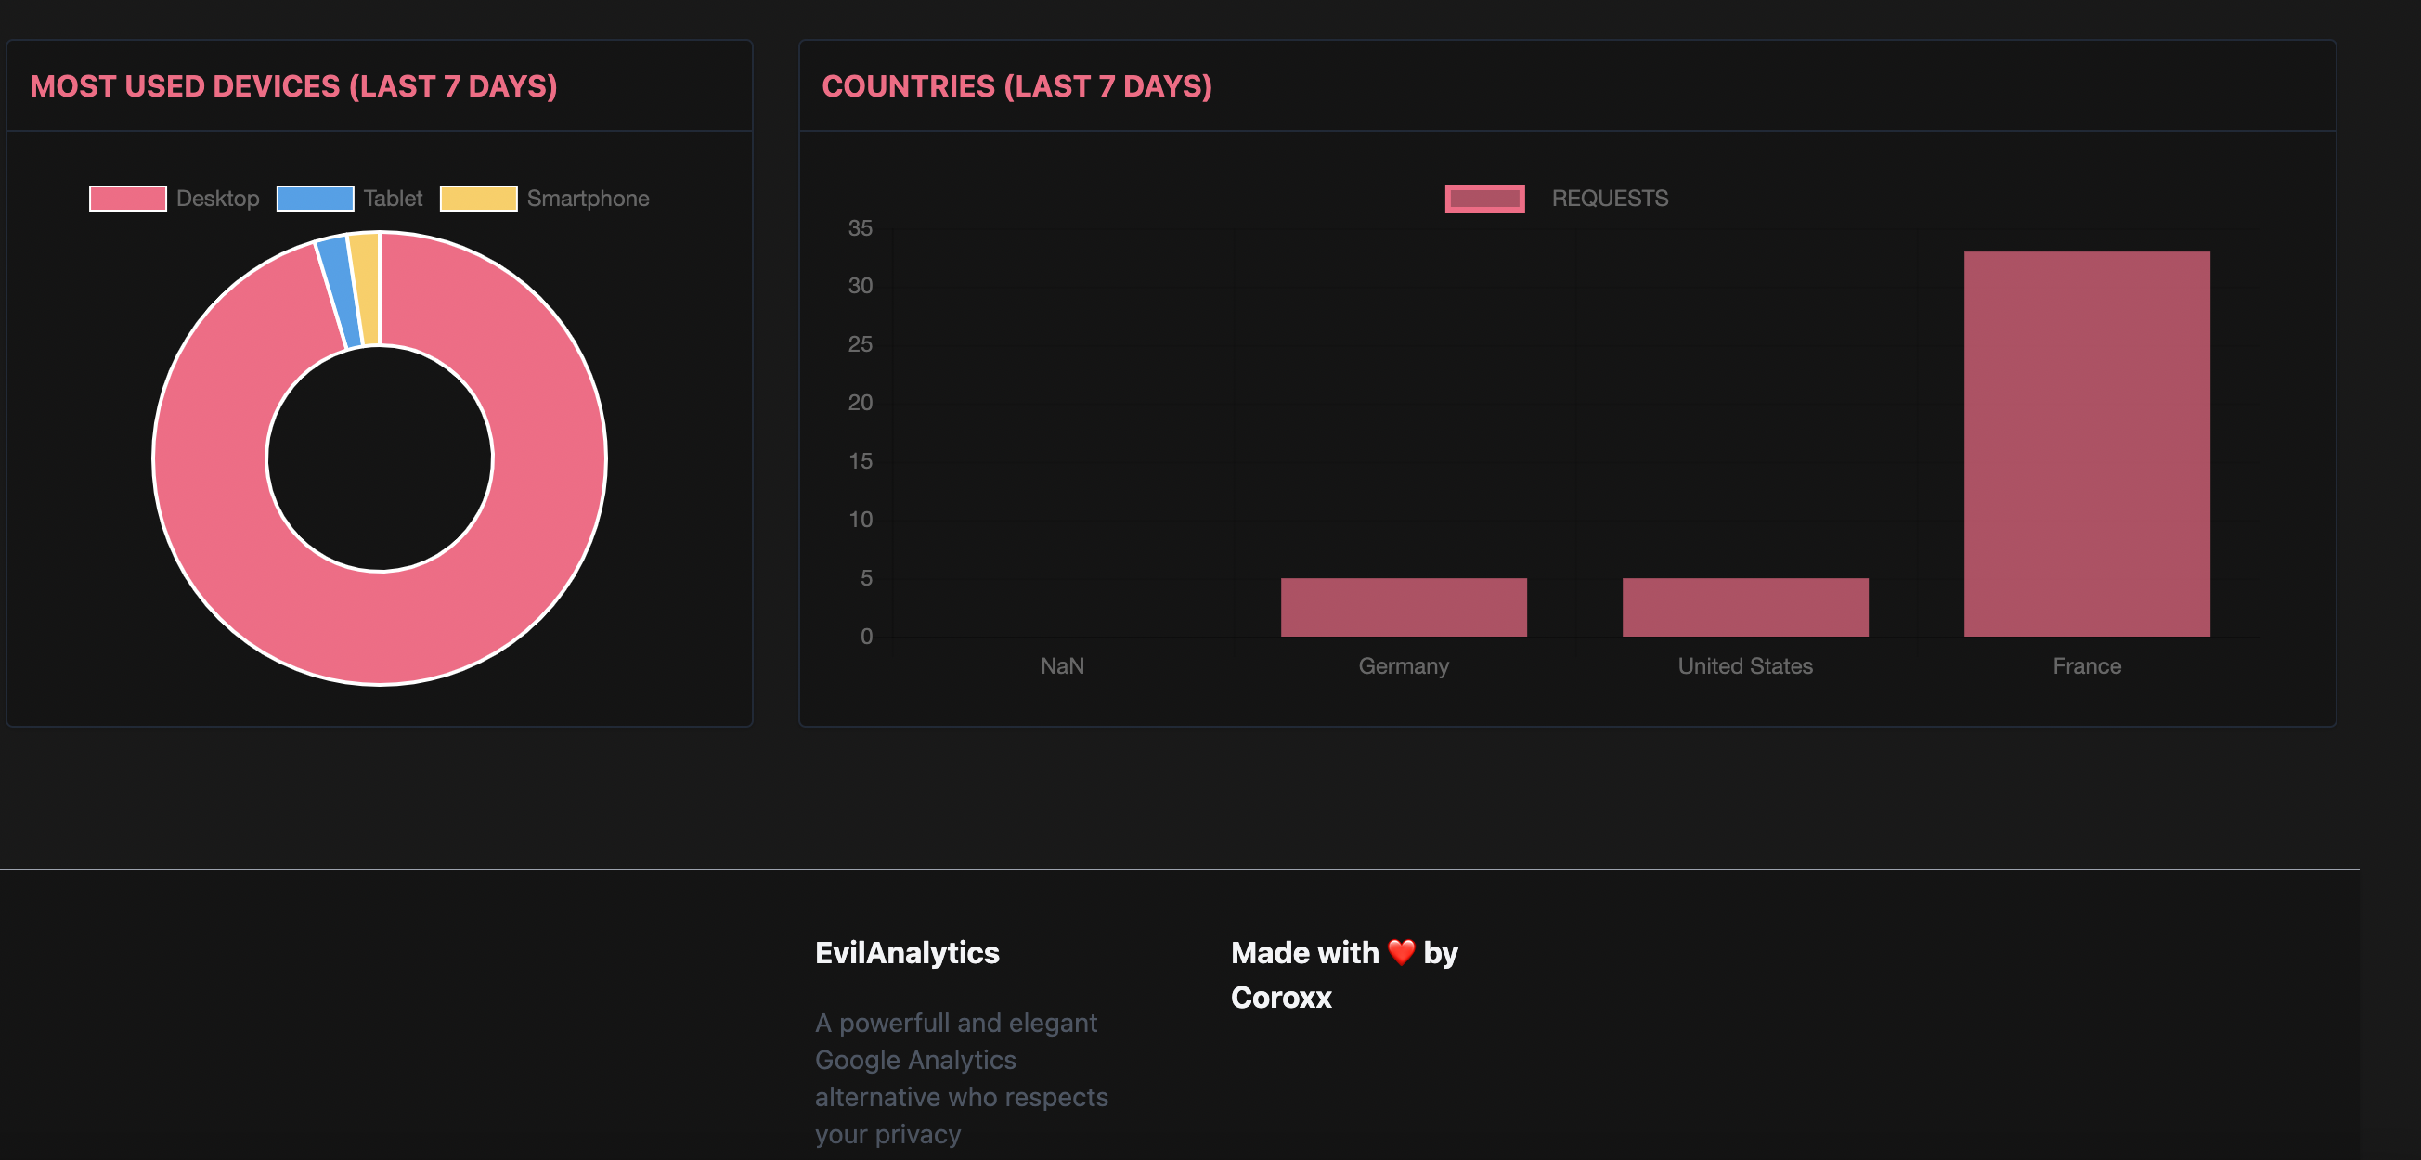Click the Countries (Last 7 Days) heading
This screenshot has height=1160, width=2421.
pos(1016,86)
